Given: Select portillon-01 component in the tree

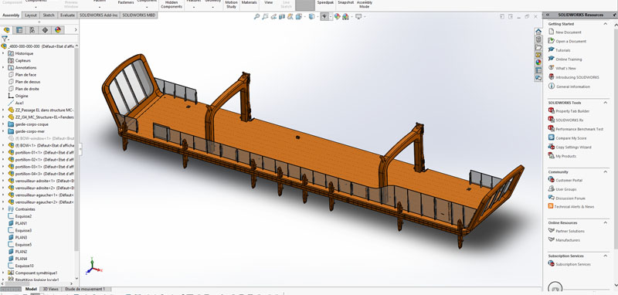Looking at the screenshot, I should (44, 152).
